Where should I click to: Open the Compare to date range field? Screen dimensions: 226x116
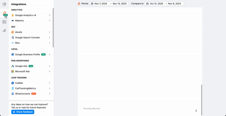click(164, 4)
